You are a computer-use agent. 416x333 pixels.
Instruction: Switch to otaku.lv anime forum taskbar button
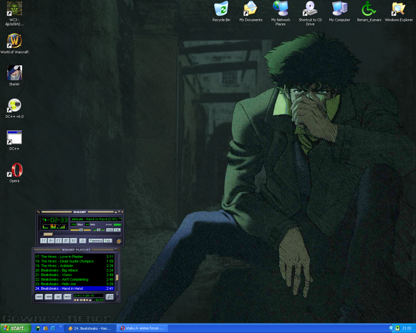[142, 328]
